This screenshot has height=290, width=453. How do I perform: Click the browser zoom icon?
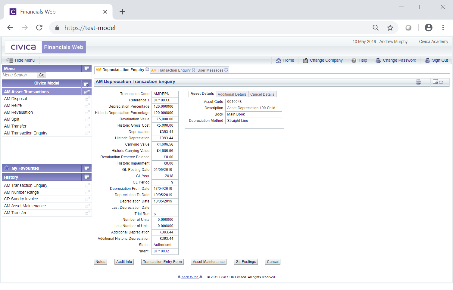pyautogui.click(x=376, y=28)
